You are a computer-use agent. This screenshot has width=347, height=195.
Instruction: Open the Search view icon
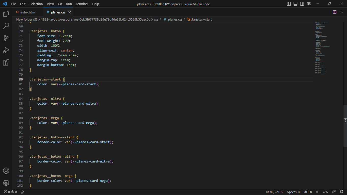pos(6,26)
